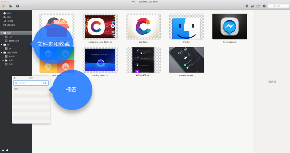
Task: Select the fb_messenger thumbnail
Action: 229,26
